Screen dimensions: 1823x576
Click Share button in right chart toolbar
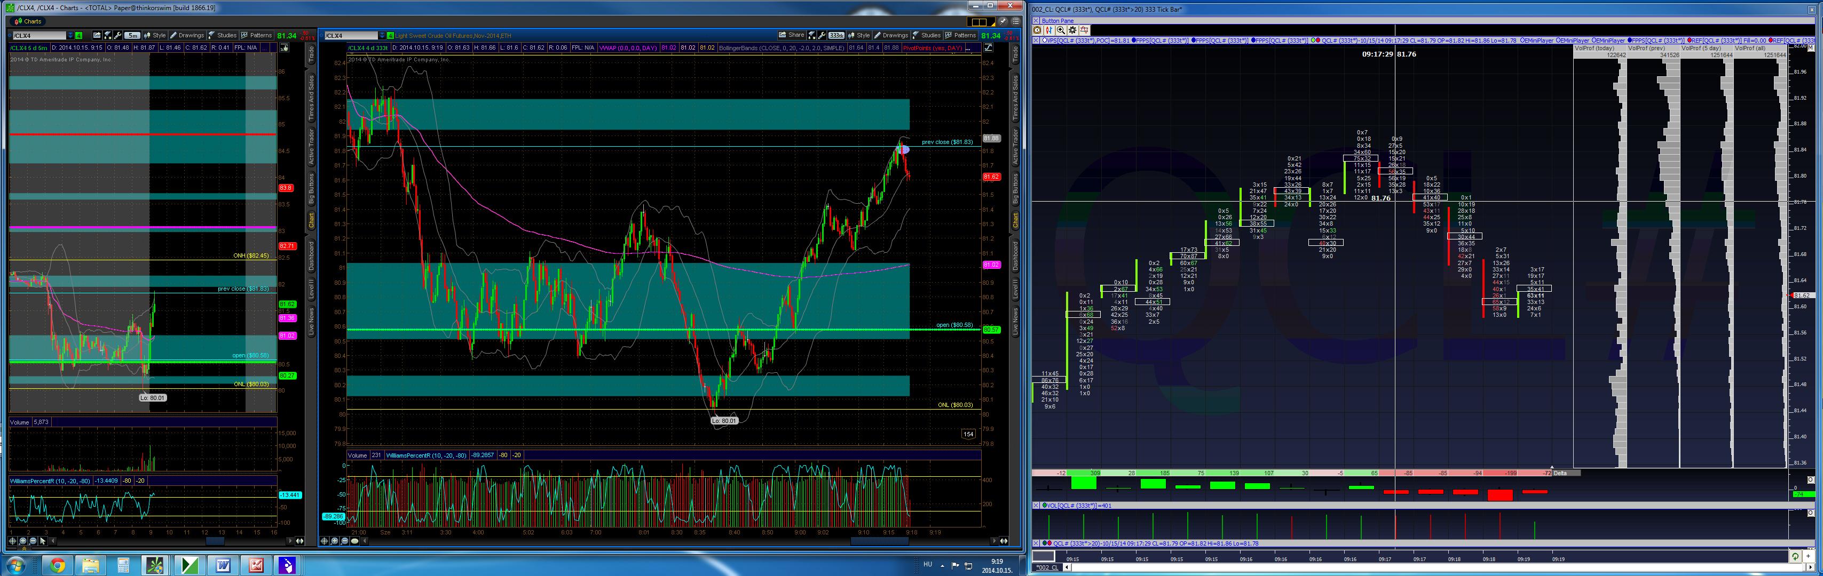point(791,35)
